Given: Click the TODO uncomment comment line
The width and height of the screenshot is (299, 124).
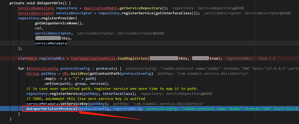Looking at the screenshot, I should (86, 99).
